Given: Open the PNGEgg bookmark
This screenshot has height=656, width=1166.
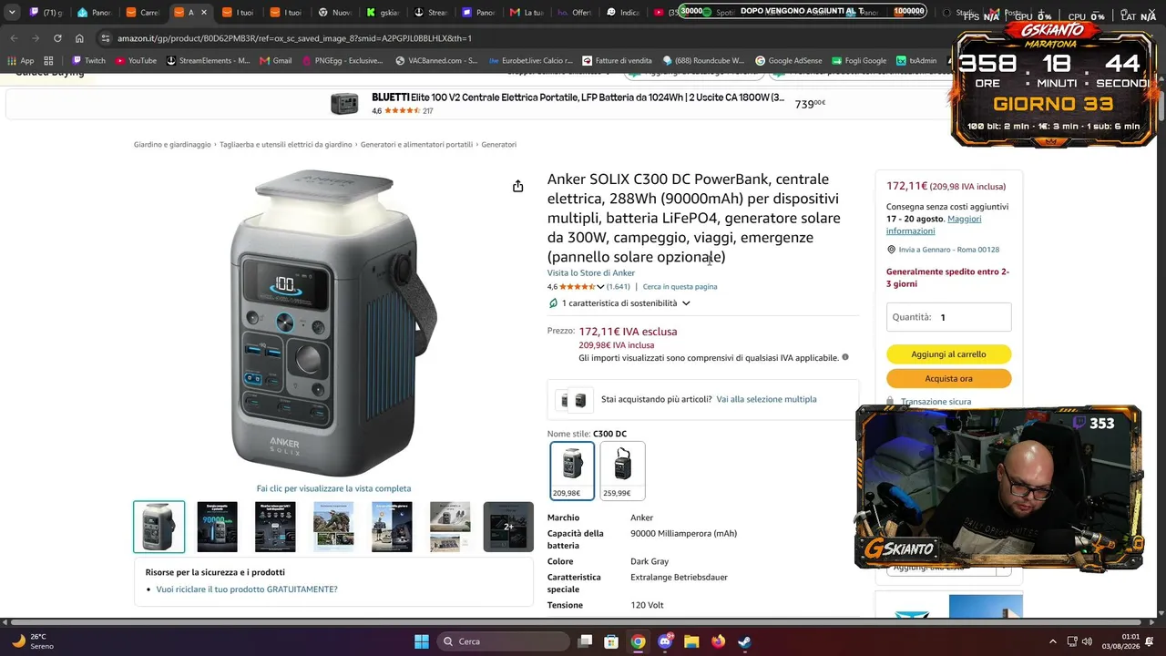Looking at the screenshot, I should [343, 61].
